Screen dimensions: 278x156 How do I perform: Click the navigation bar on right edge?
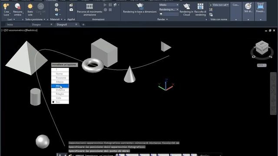[273, 94]
